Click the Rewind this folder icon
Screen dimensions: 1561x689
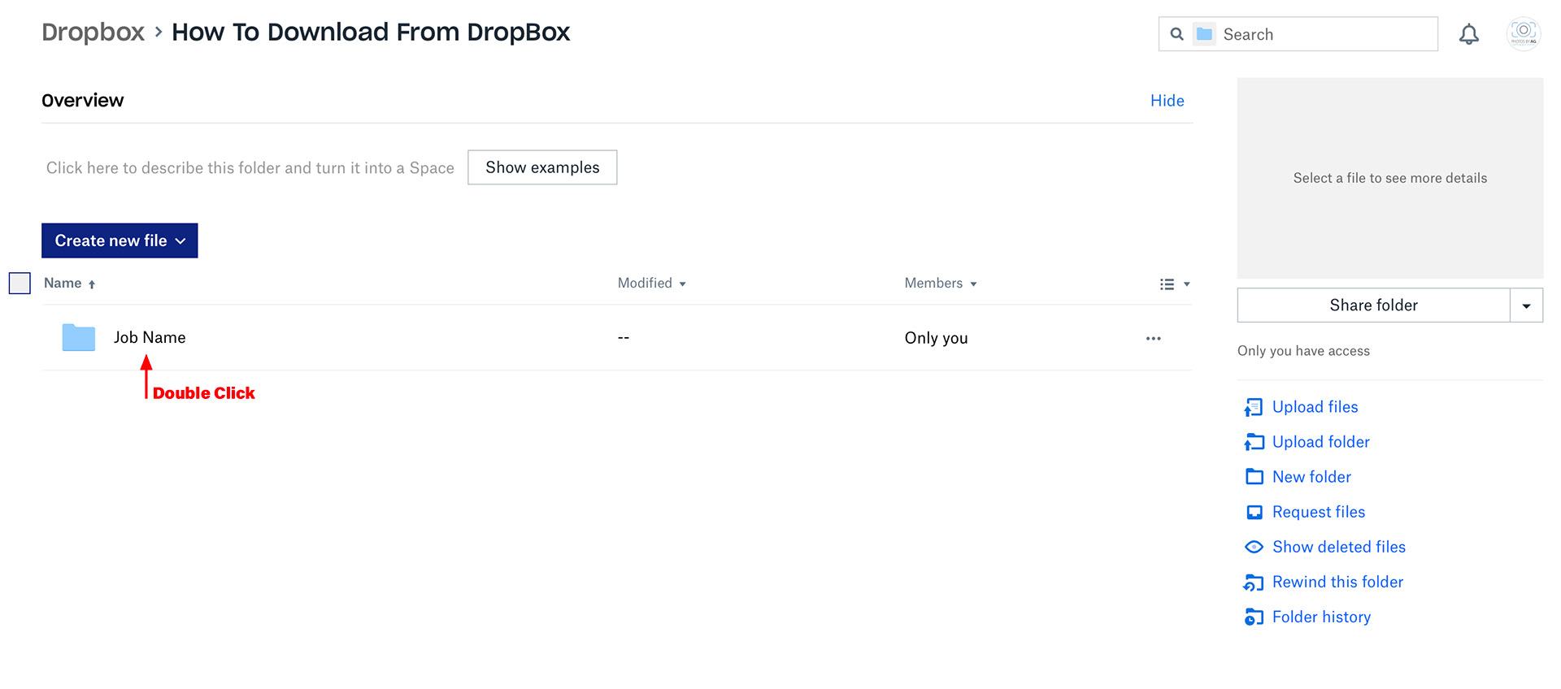coord(1254,582)
